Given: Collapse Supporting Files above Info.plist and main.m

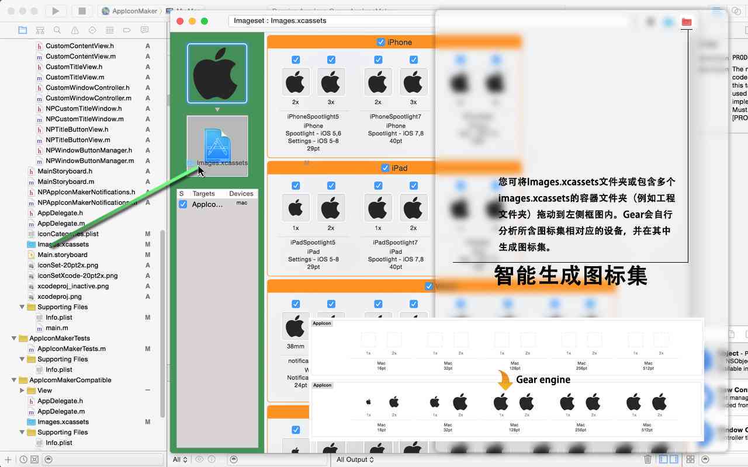Looking at the screenshot, I should pos(22,307).
